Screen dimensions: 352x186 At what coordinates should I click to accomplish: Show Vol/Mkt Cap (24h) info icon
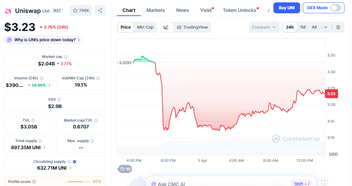point(98,78)
